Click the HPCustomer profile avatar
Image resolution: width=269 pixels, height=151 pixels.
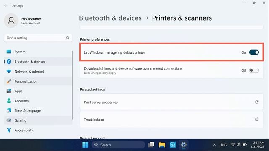click(x=11, y=21)
